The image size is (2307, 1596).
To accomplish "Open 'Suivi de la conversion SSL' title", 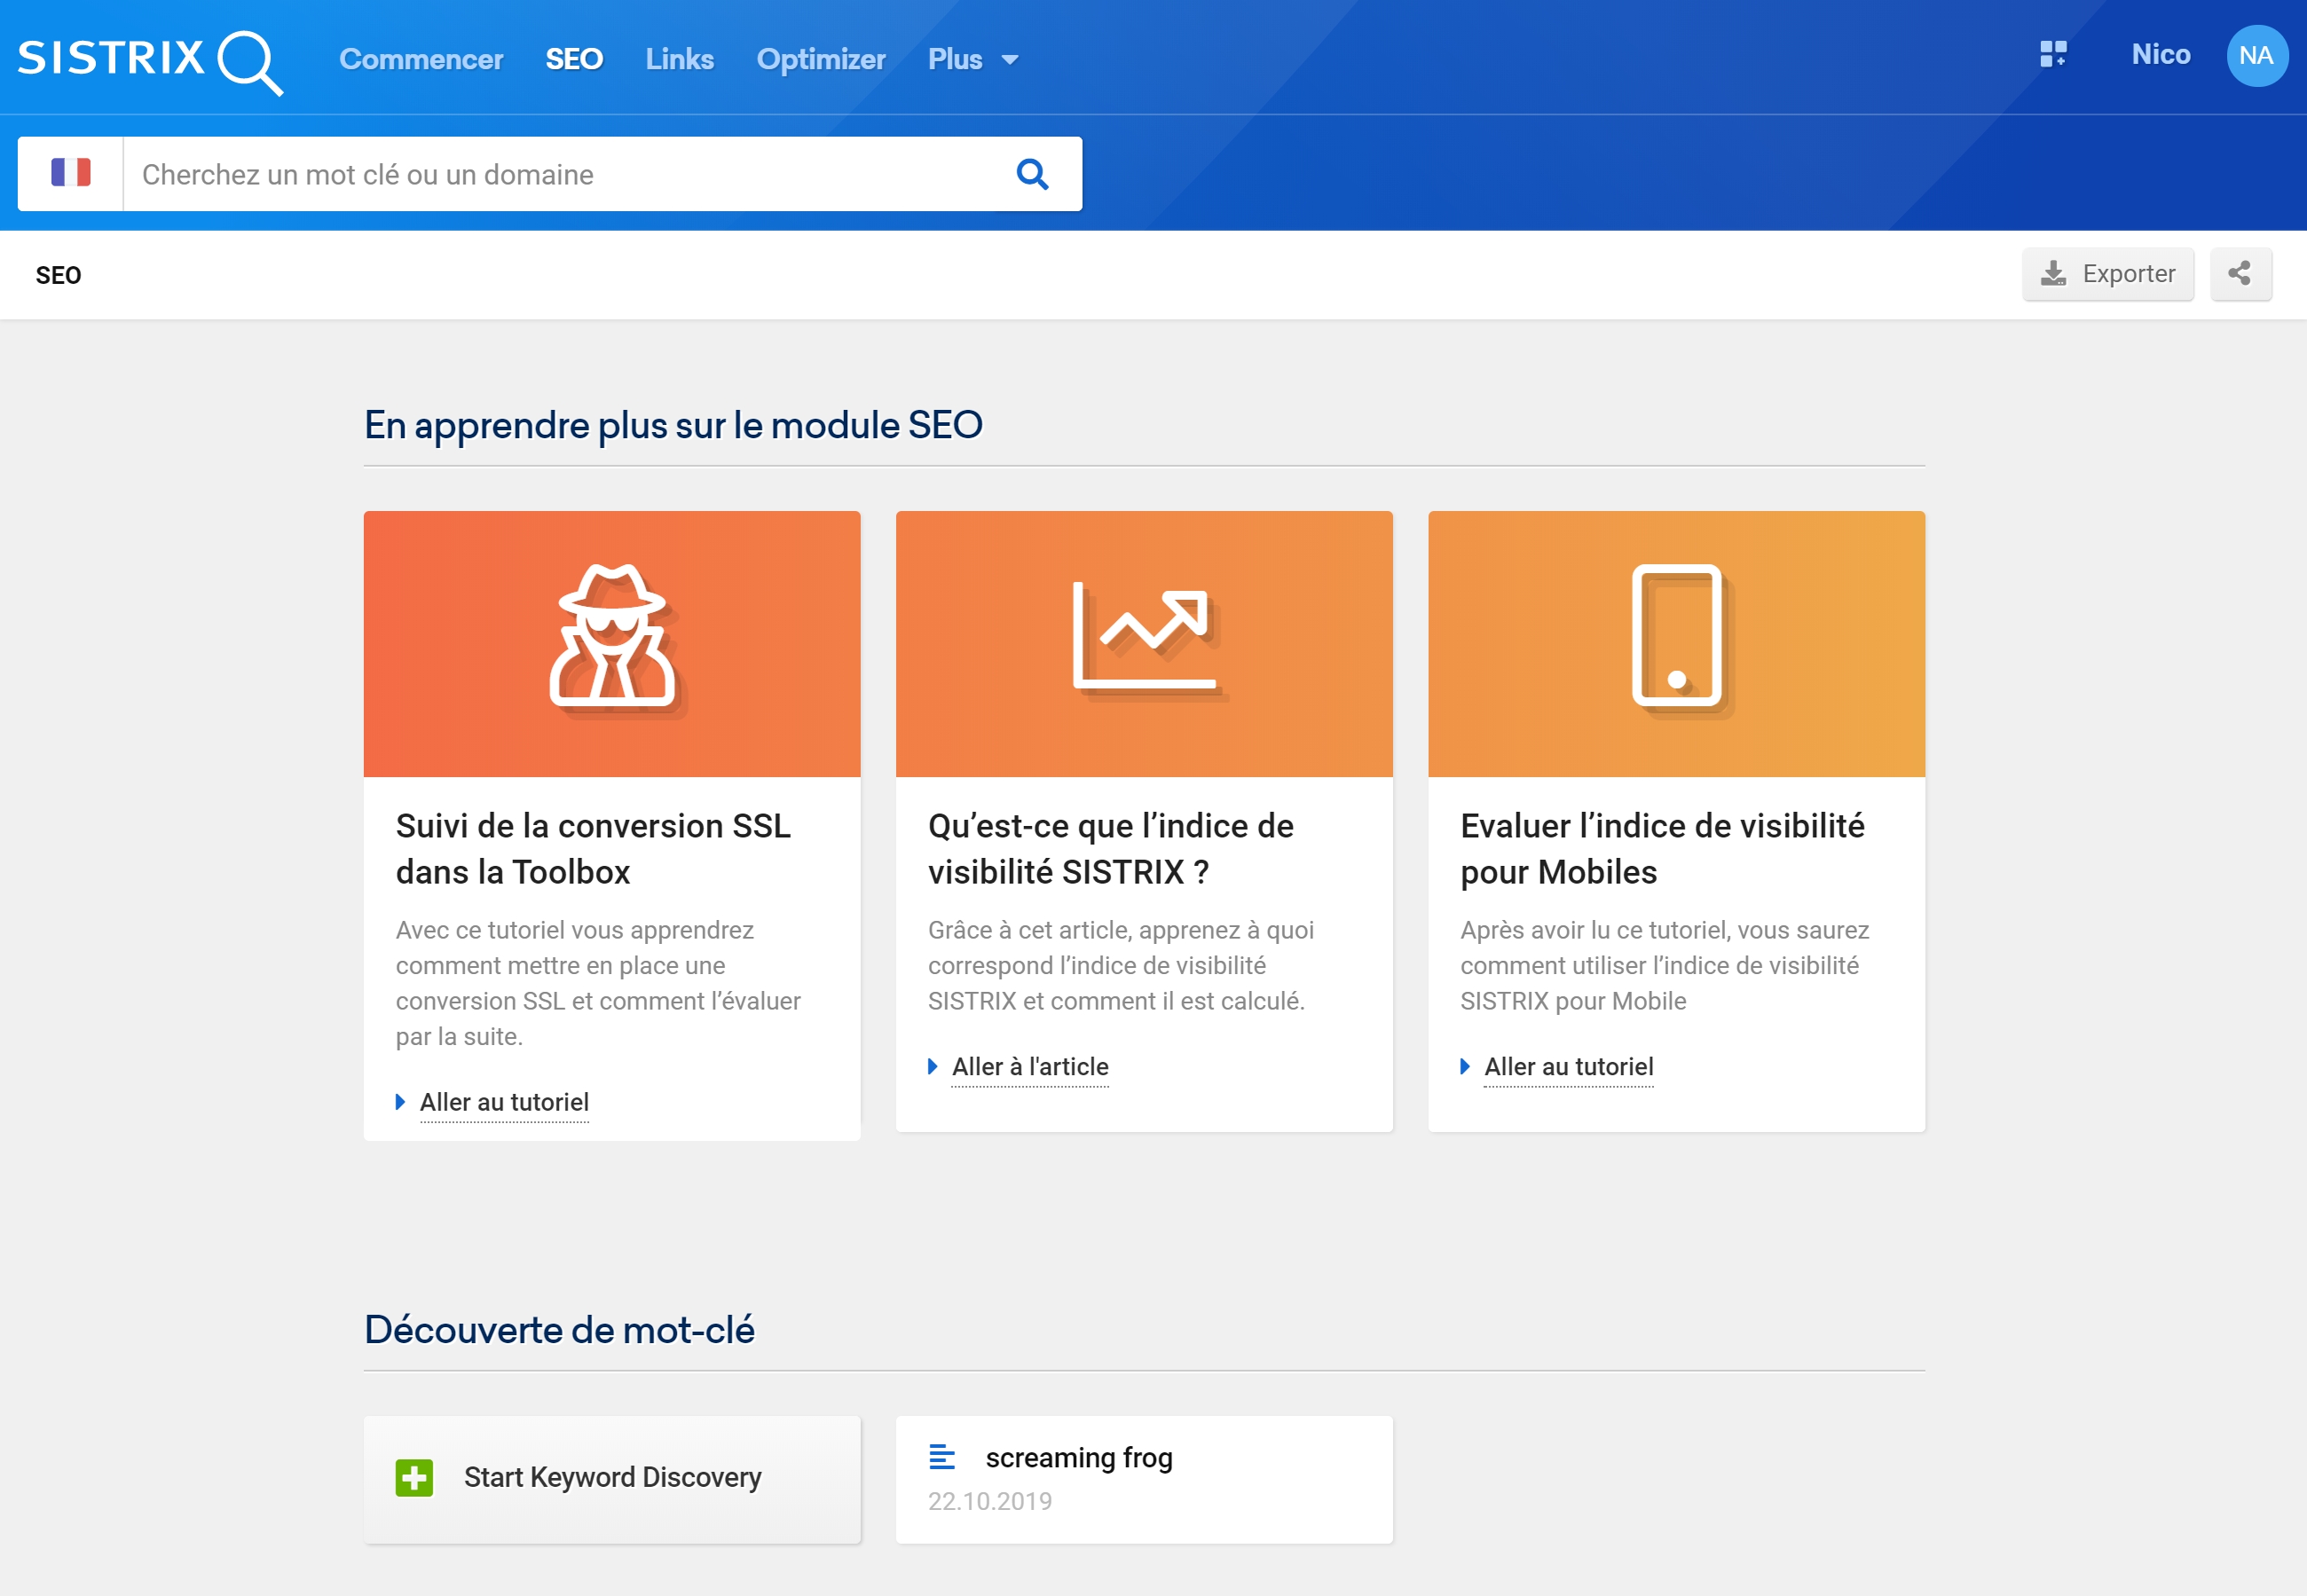I will 593,849.
